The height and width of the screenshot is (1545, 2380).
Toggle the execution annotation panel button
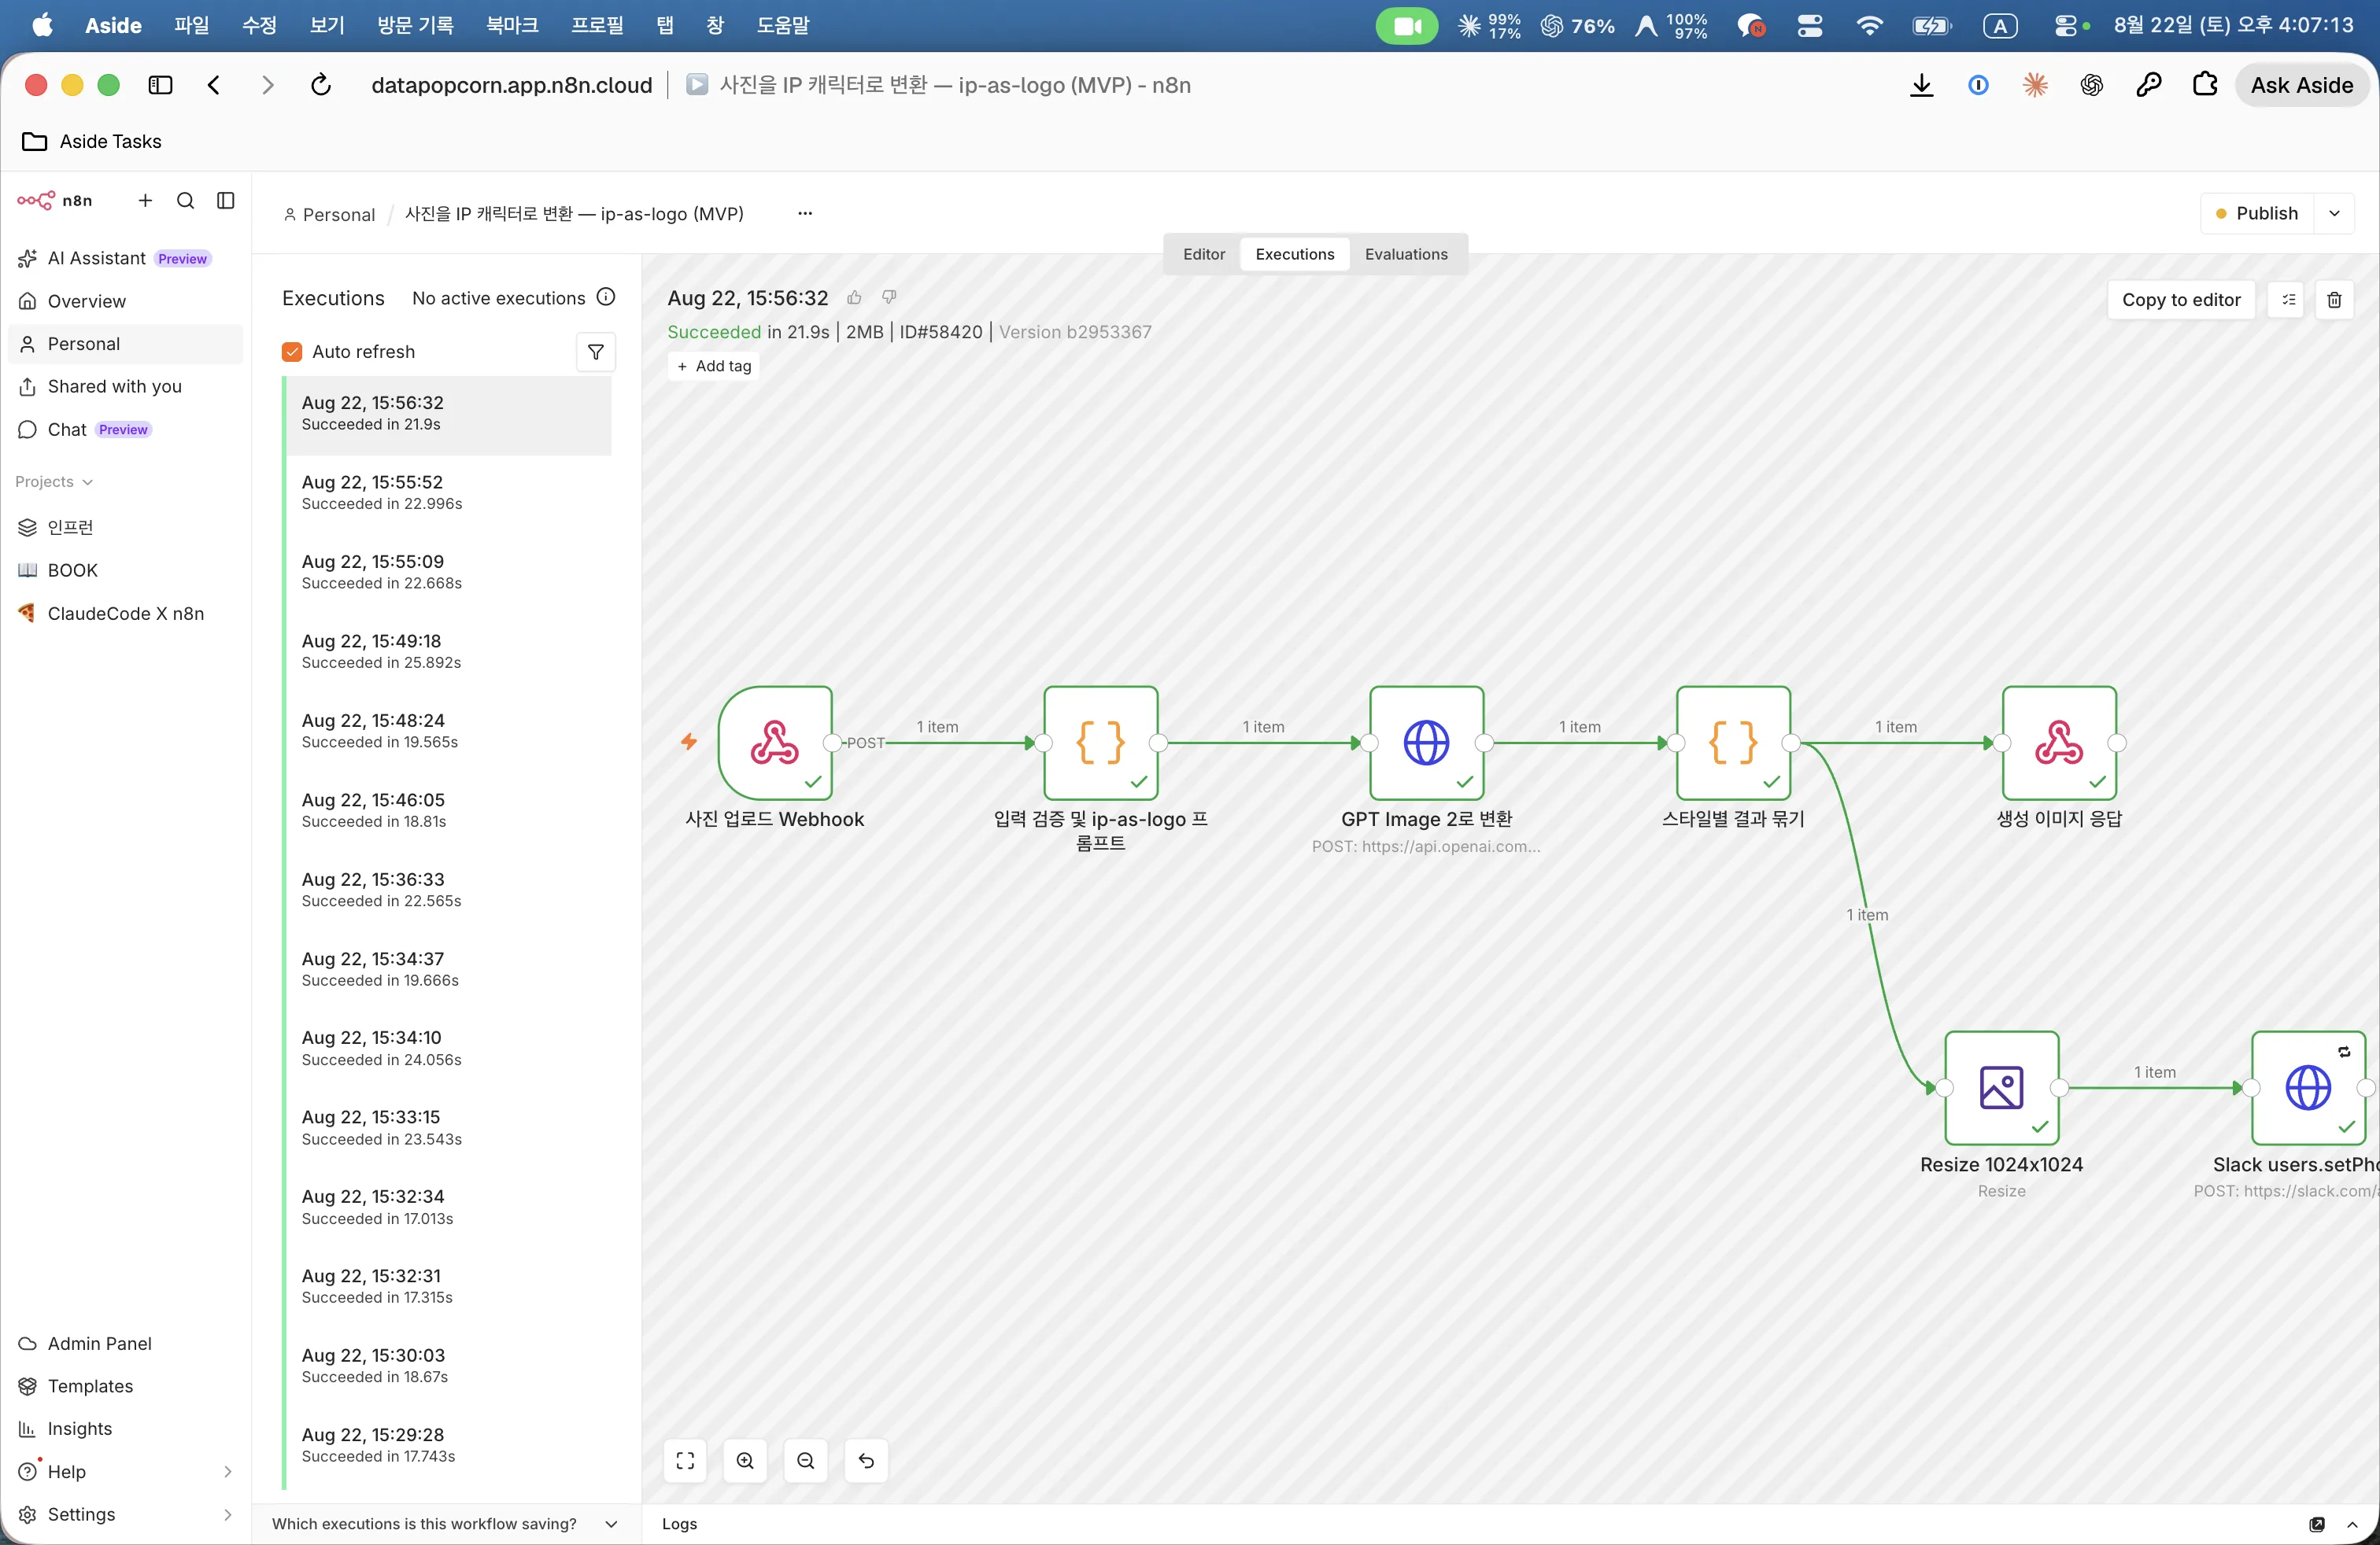coord(2287,300)
